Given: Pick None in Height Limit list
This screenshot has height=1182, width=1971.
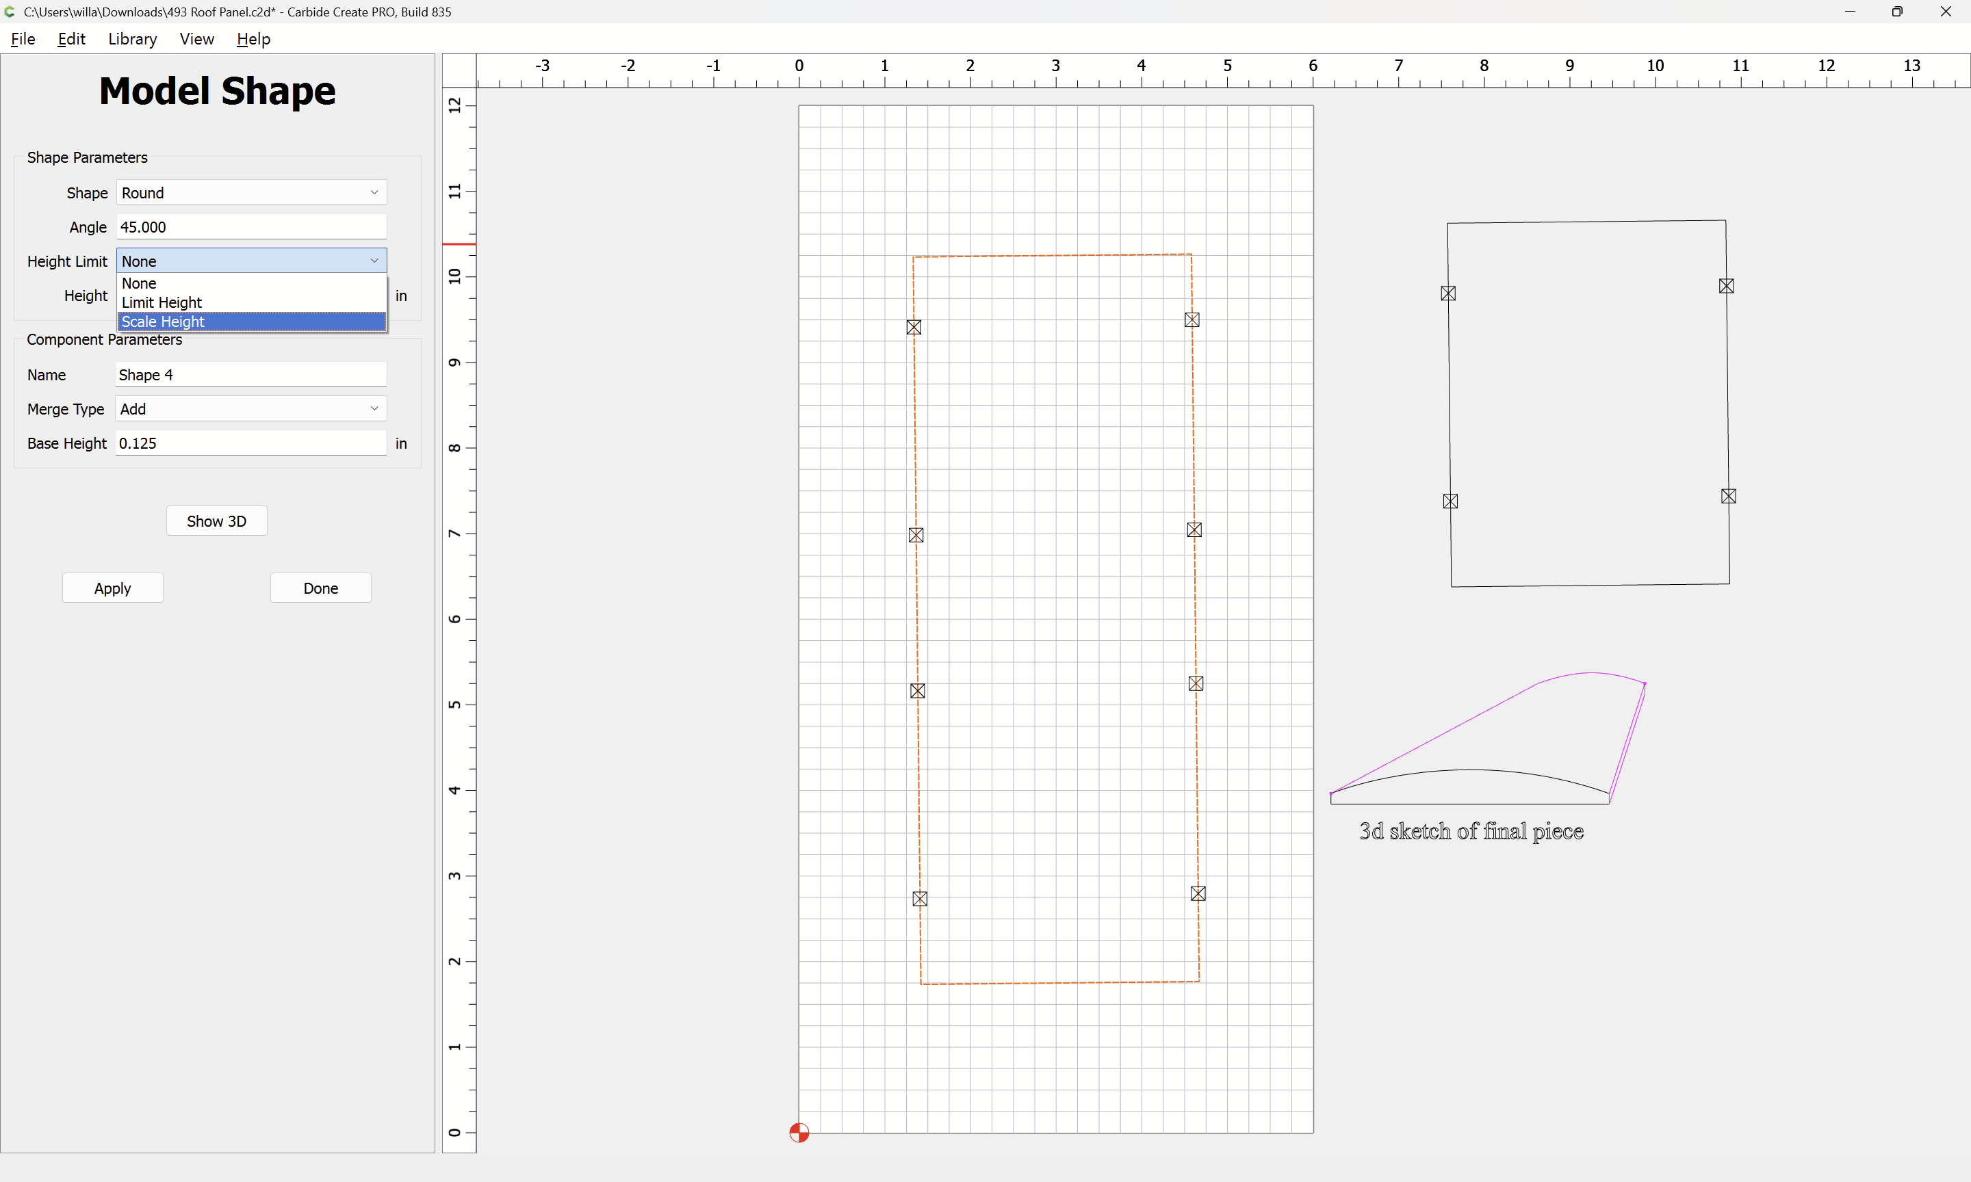Looking at the screenshot, I should (251, 284).
